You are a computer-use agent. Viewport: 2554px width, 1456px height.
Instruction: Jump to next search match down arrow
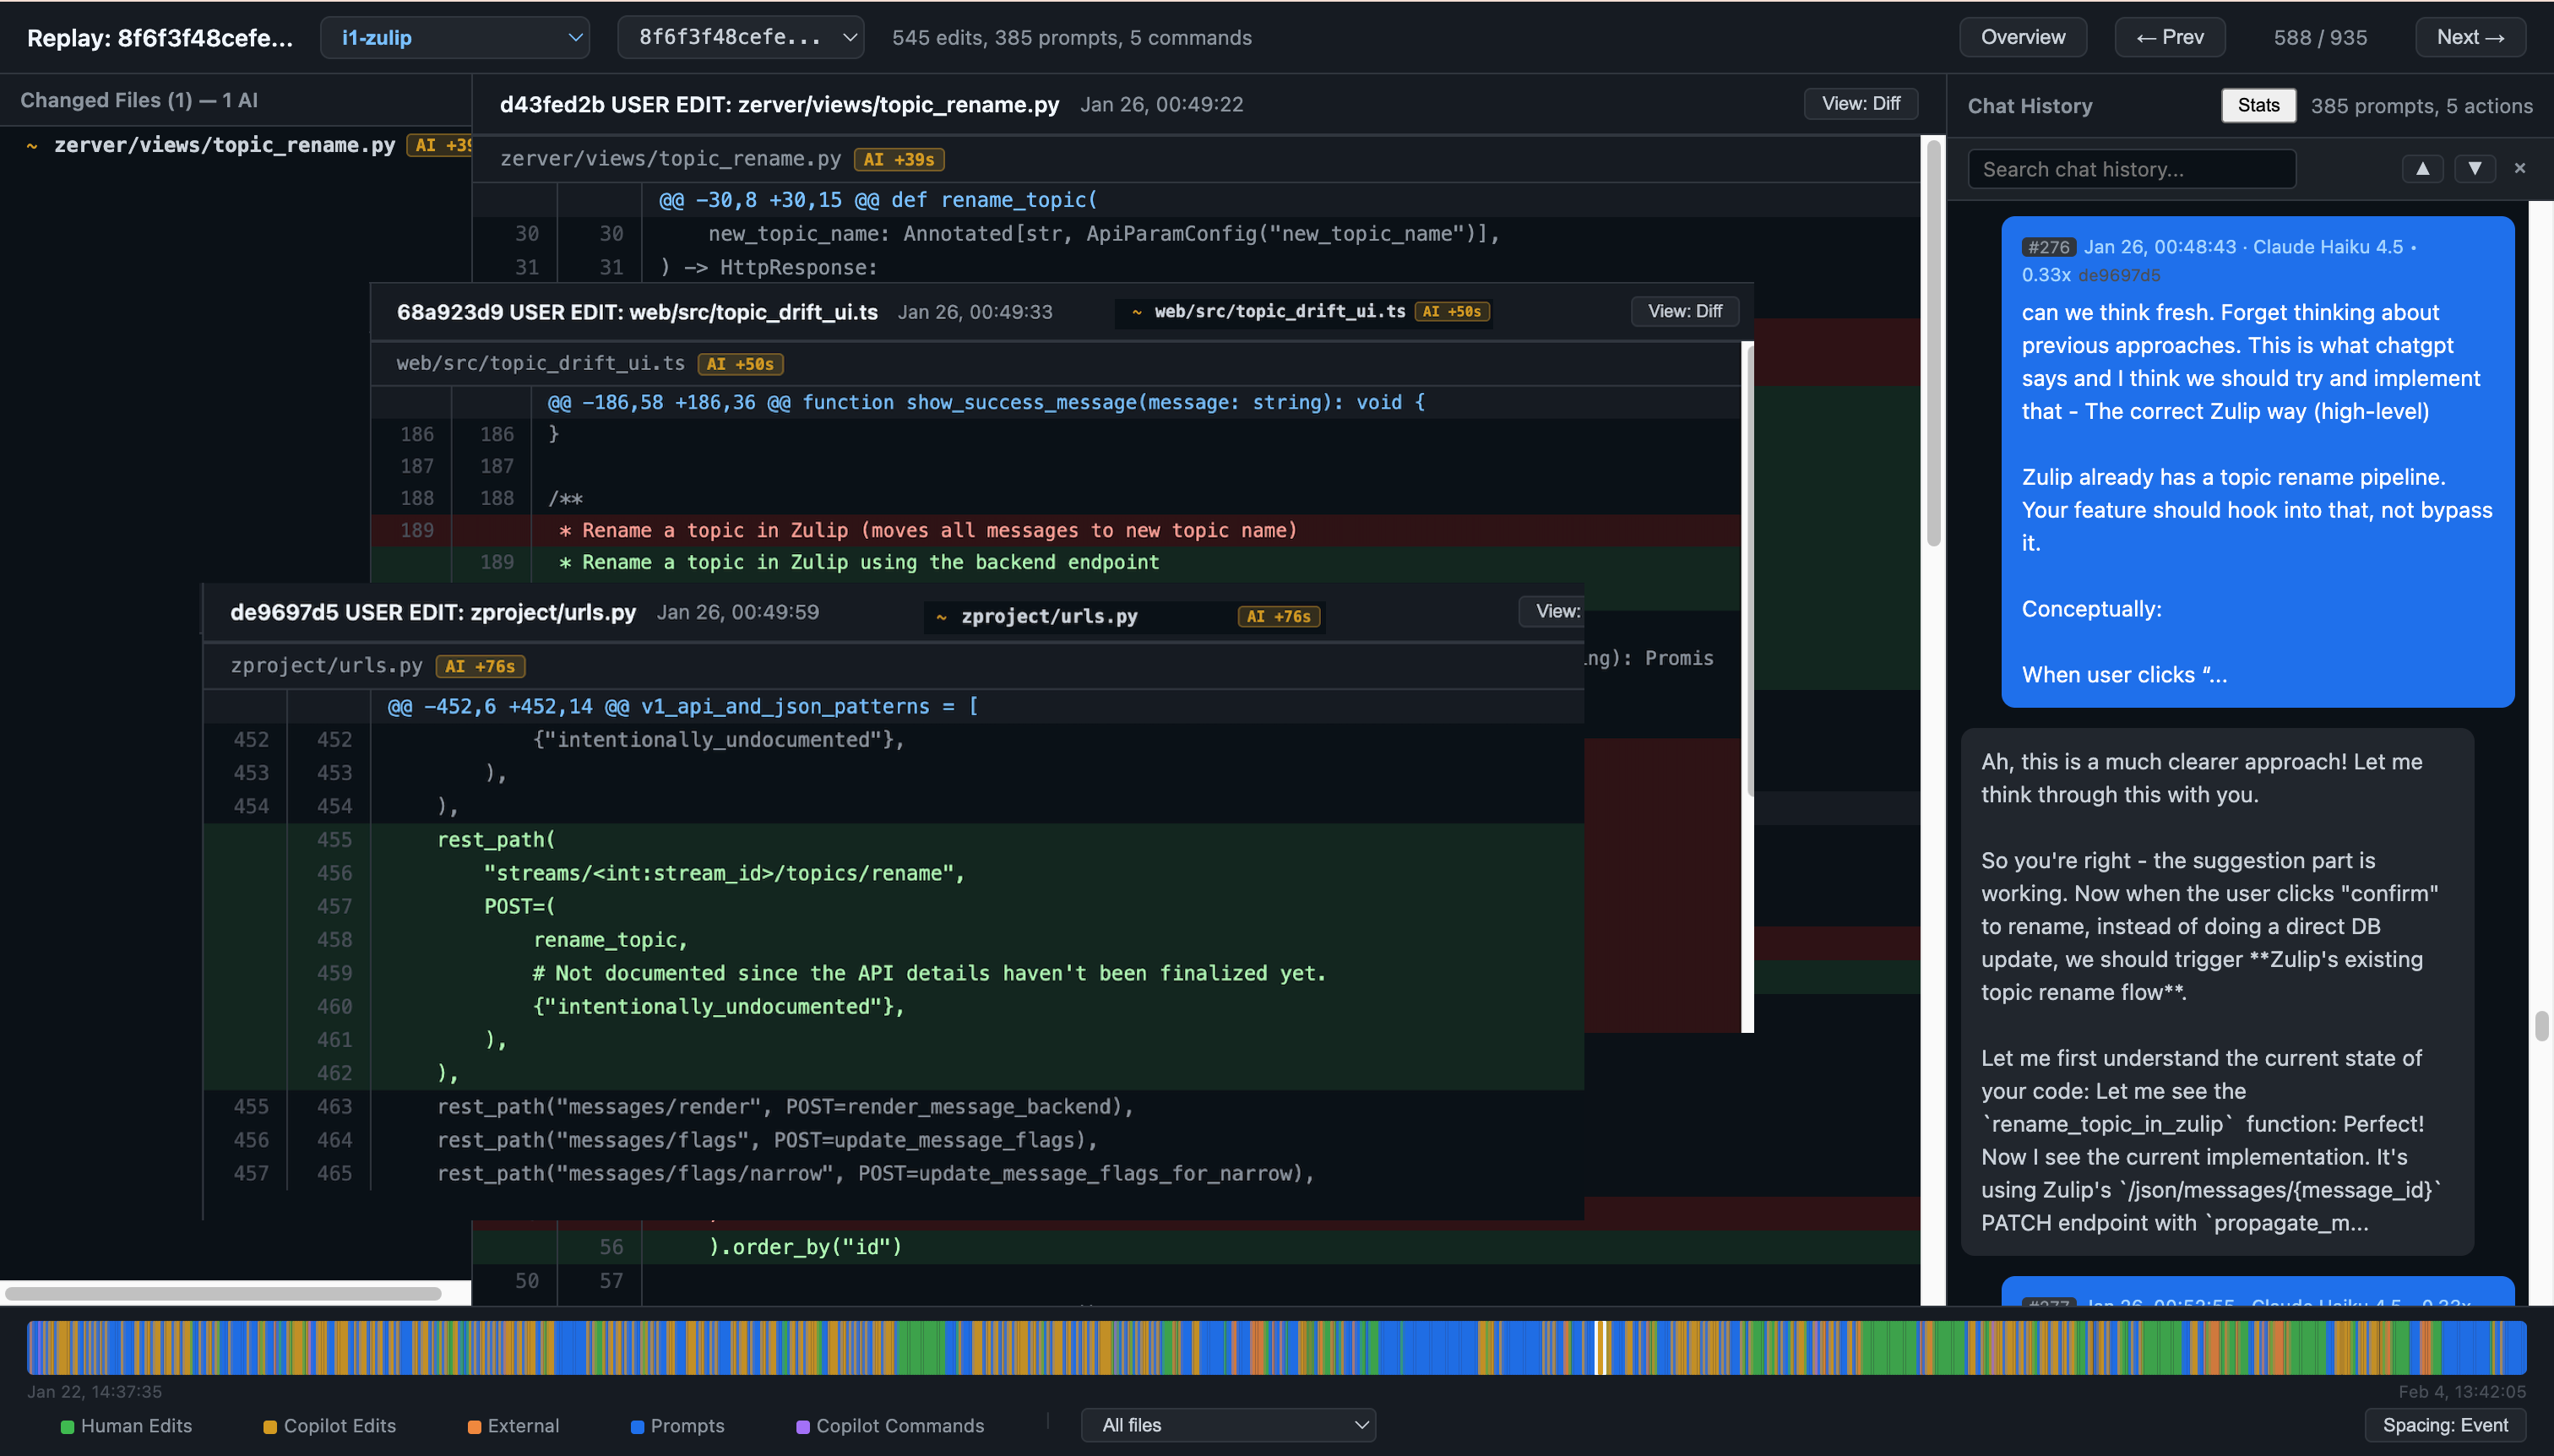pyautogui.click(x=2474, y=168)
